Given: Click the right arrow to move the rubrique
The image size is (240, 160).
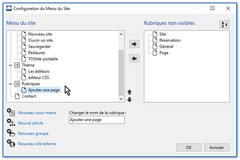Looking at the screenshot, I should tap(134, 44).
